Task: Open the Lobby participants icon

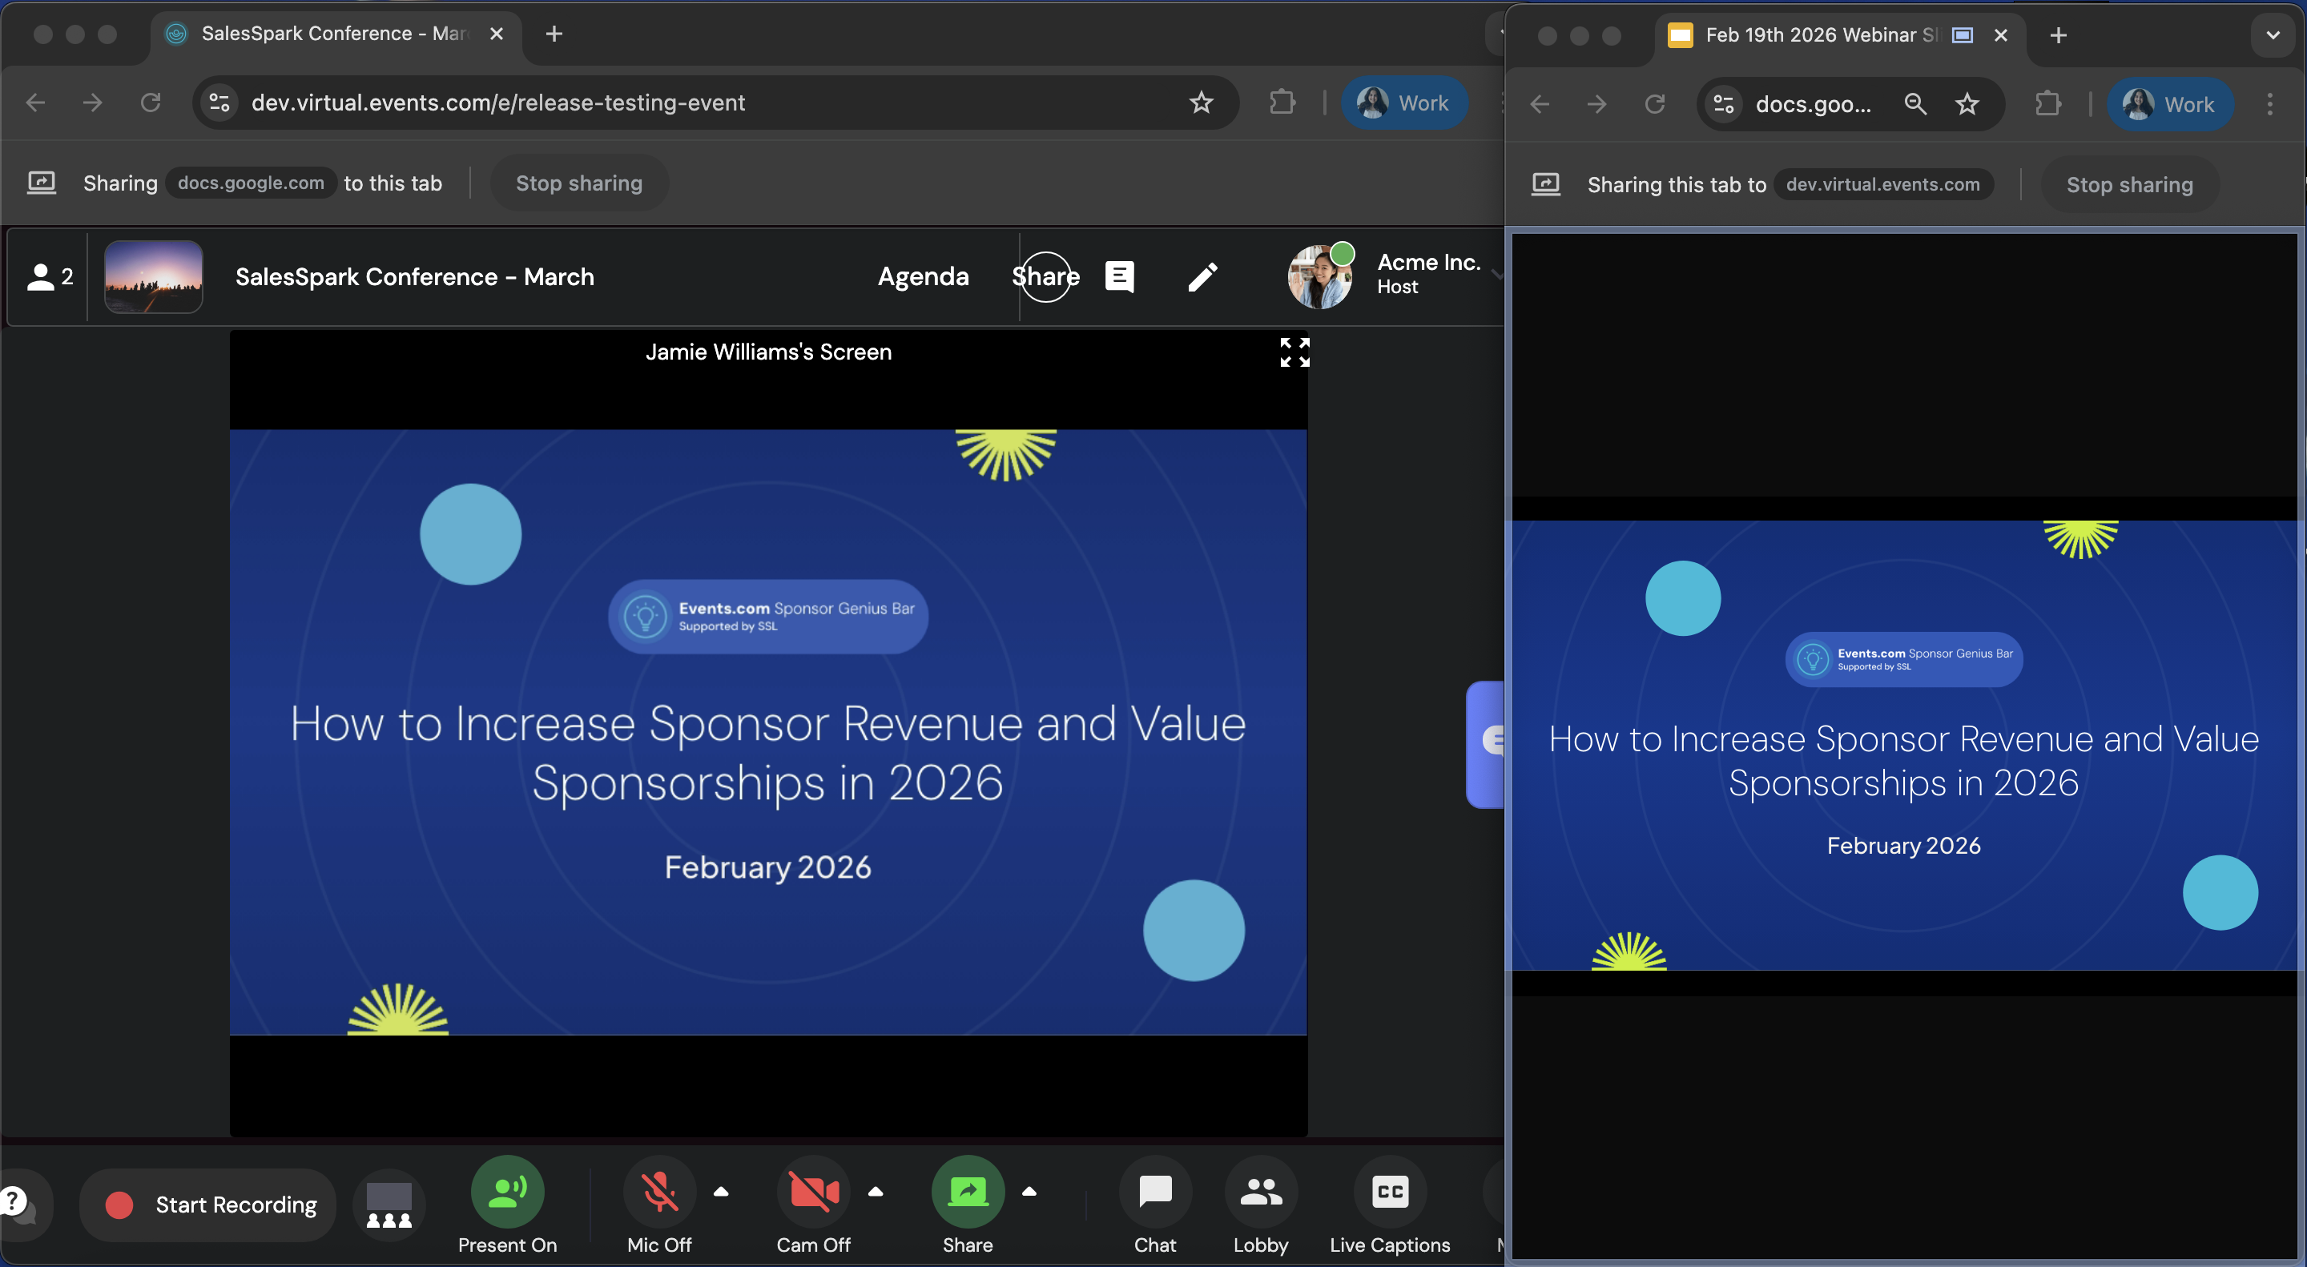Action: tap(1260, 1192)
